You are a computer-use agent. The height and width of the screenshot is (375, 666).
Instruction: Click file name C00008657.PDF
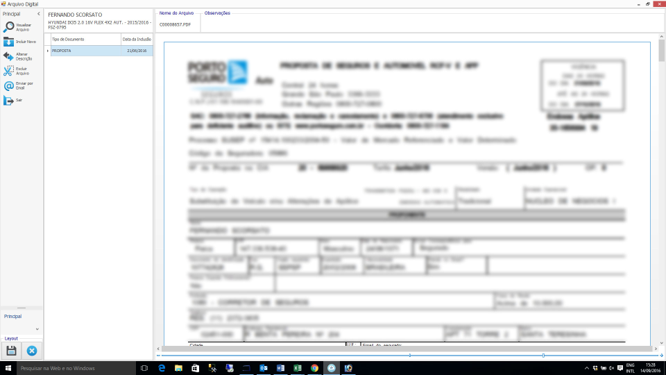pos(175,25)
